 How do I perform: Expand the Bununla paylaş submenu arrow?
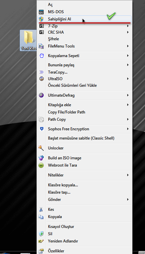coord(128,65)
